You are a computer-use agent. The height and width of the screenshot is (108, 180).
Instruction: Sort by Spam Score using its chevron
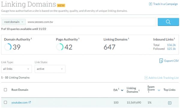pyautogui.click(x=159, y=90)
